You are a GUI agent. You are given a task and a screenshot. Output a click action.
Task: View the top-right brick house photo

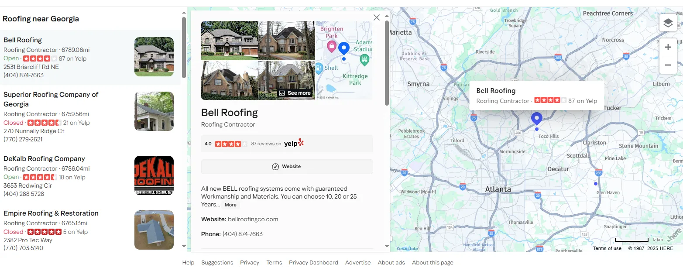tap(286, 41)
